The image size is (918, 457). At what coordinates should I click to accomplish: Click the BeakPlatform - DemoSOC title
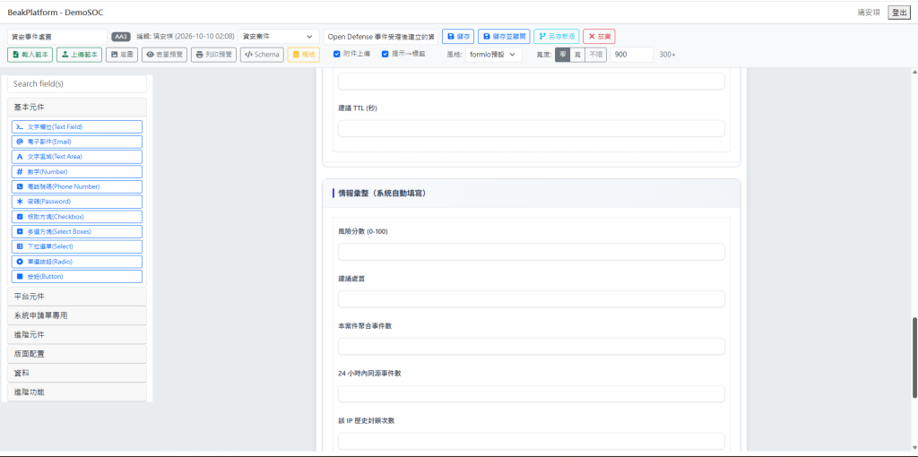click(56, 13)
